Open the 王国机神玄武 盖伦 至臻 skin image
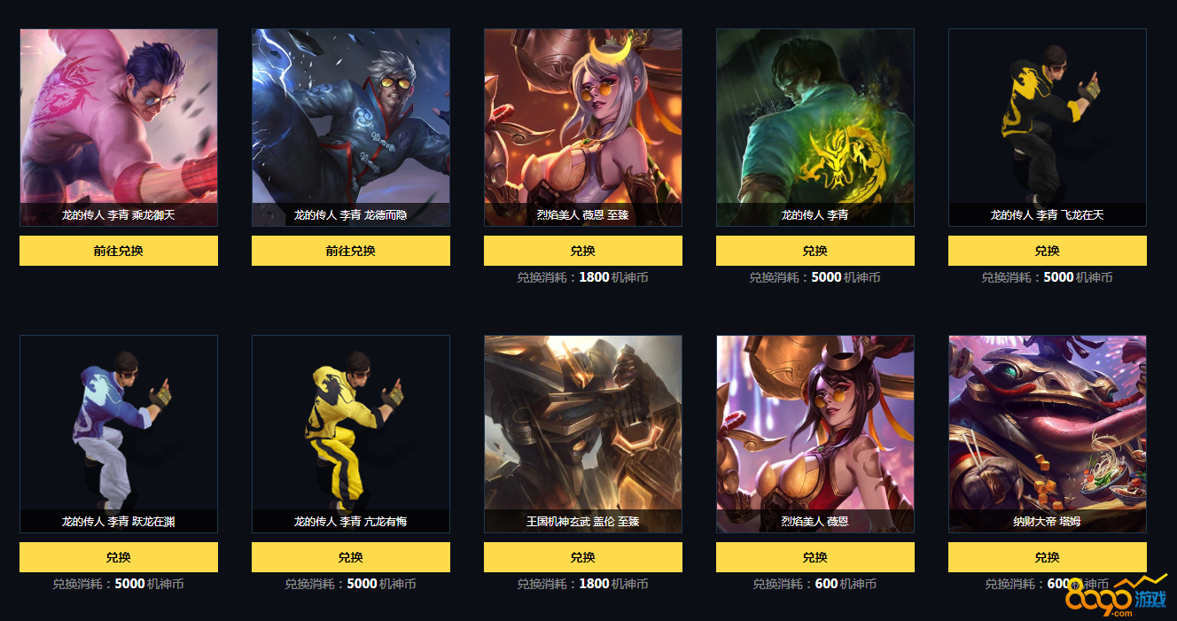Viewport: 1177px width, 621px height. pyautogui.click(x=583, y=434)
